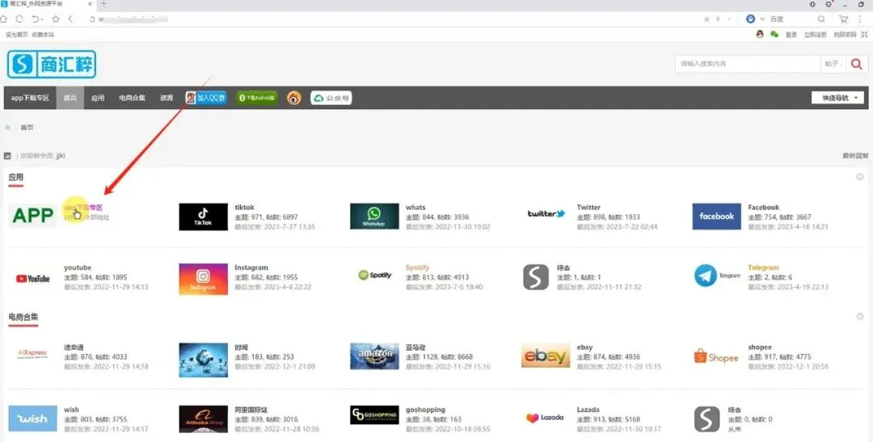Open the 应用 navigation tab
Viewport: 873px width, 442px height.
[x=98, y=98]
